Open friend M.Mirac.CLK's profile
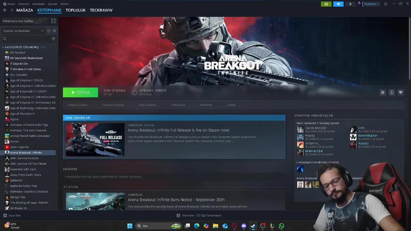411x231 pixels. coord(314,151)
